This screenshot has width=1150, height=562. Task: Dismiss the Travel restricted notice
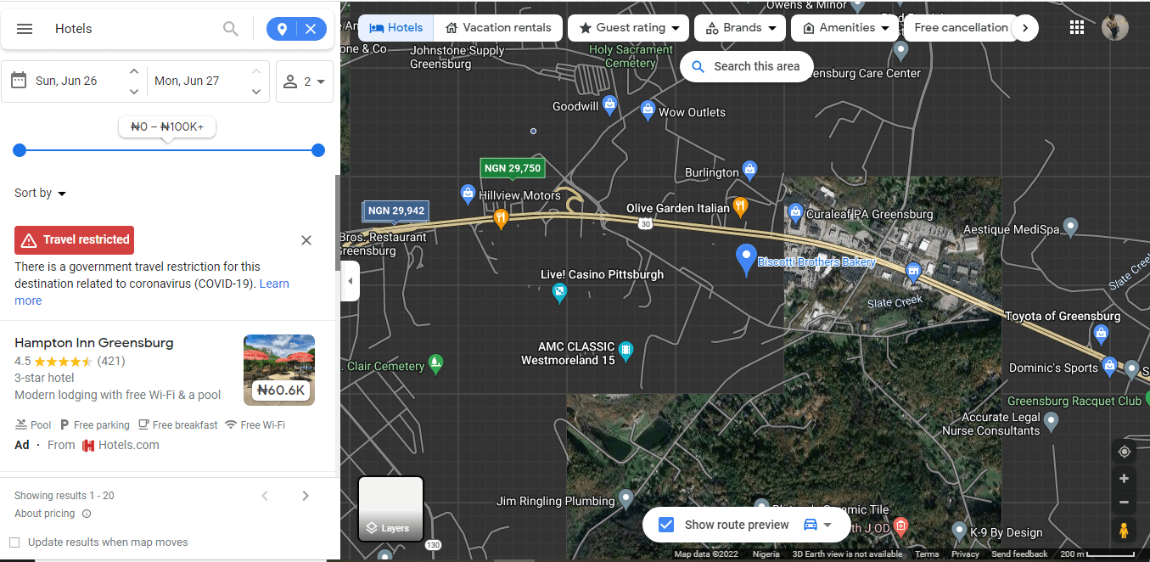(306, 240)
